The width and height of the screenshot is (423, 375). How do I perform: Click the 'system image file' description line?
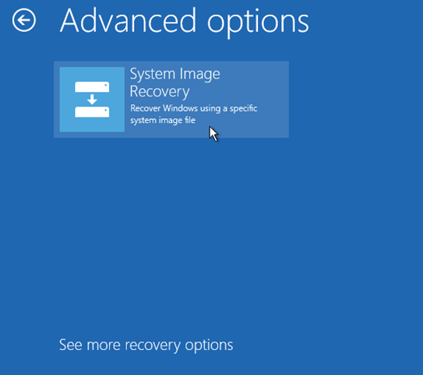[x=163, y=120]
